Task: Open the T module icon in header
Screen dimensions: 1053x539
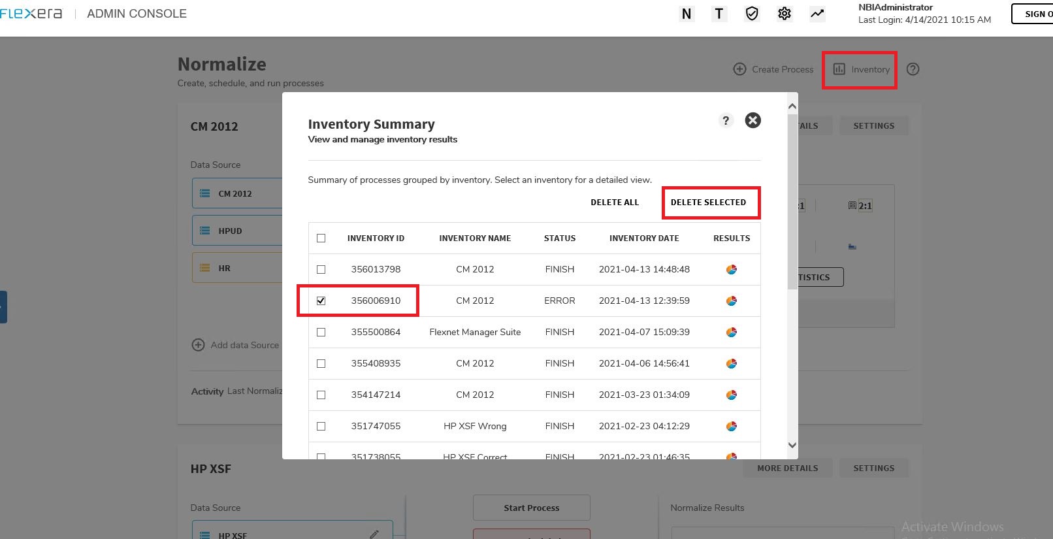Action: (719, 14)
